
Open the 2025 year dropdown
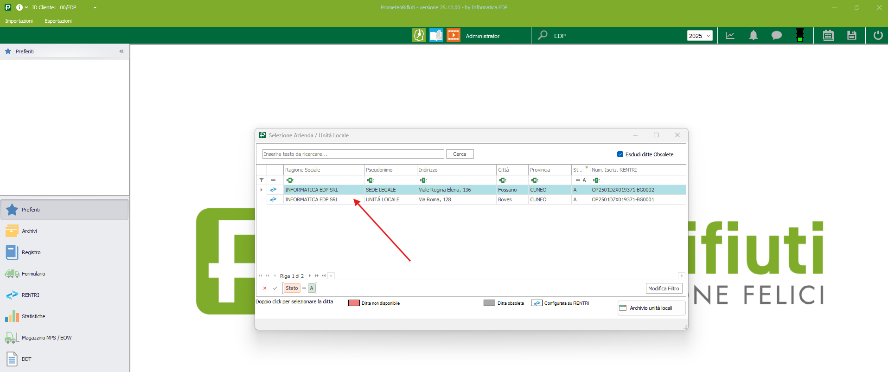[699, 36]
